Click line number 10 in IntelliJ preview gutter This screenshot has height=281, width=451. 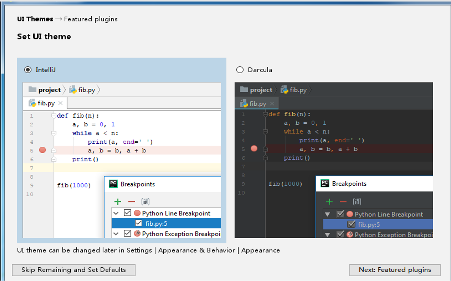click(x=30, y=194)
